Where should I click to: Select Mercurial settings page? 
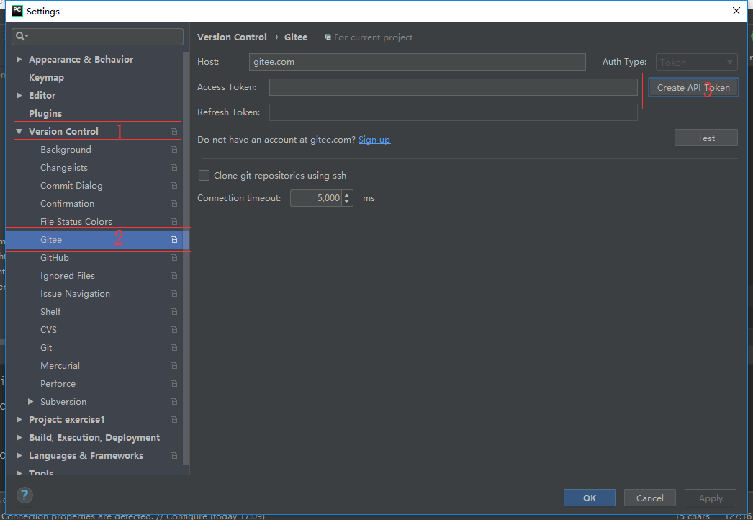(60, 366)
